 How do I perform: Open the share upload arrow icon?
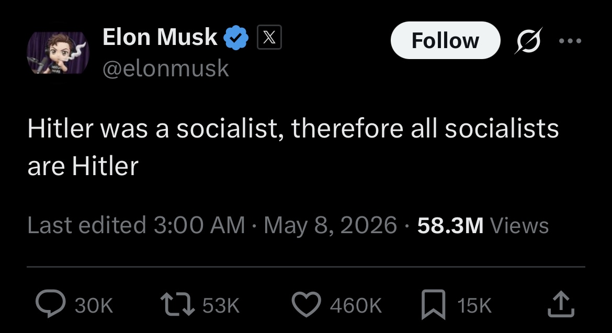click(561, 304)
